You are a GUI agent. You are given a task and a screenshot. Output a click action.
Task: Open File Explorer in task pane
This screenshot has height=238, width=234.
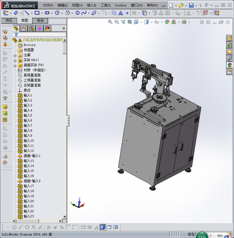[x=230, y=52]
